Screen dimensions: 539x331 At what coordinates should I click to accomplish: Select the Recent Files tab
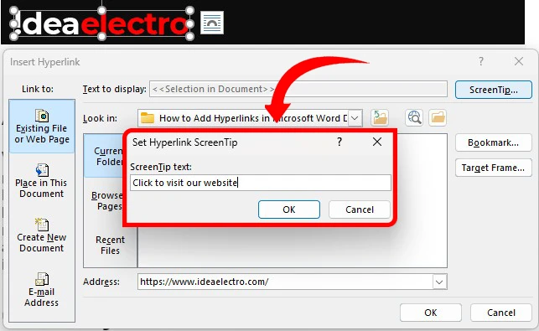110,245
